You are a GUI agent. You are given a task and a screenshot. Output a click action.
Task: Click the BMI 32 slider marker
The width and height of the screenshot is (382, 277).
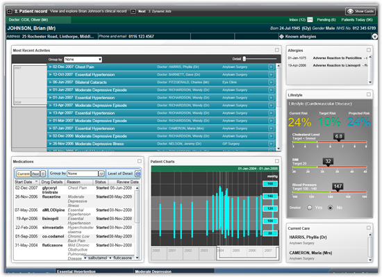tap(328, 162)
